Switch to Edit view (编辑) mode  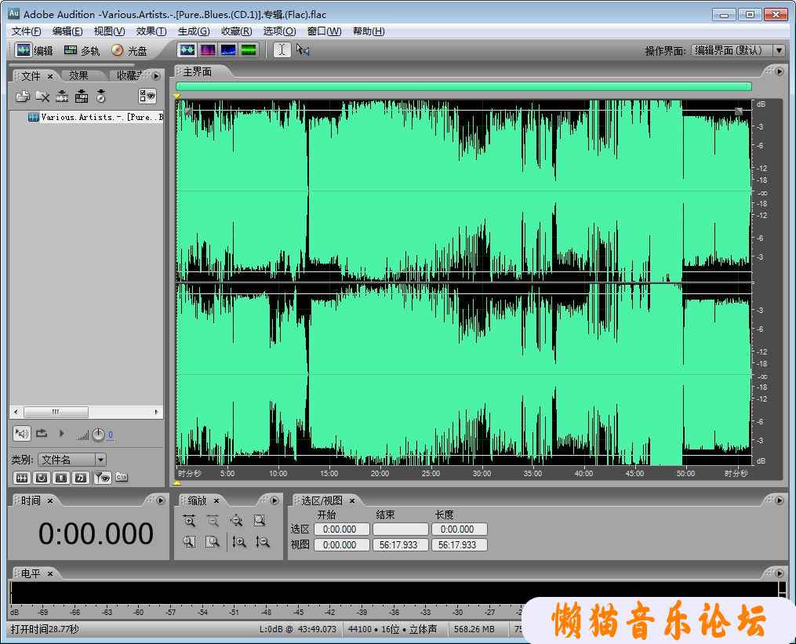pos(34,50)
